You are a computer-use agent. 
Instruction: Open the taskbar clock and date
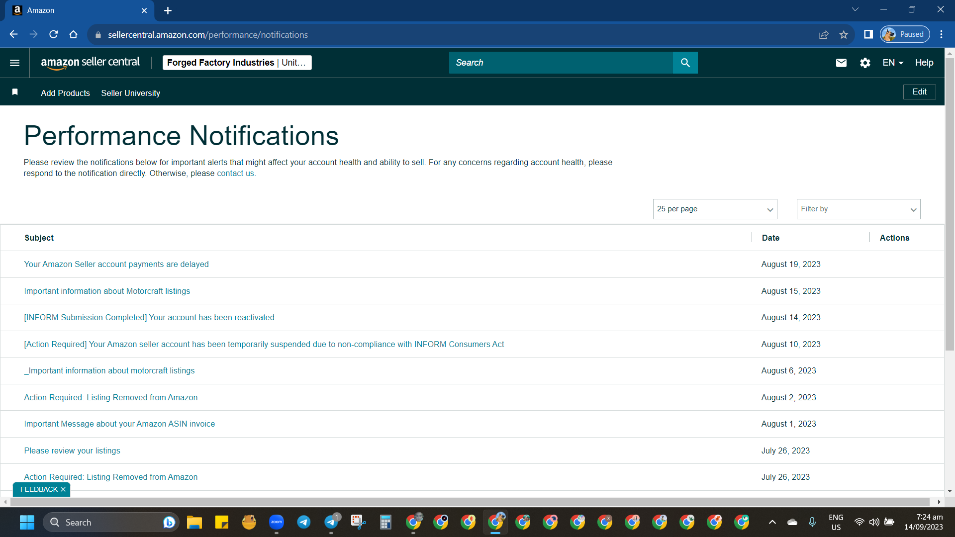coord(924,522)
